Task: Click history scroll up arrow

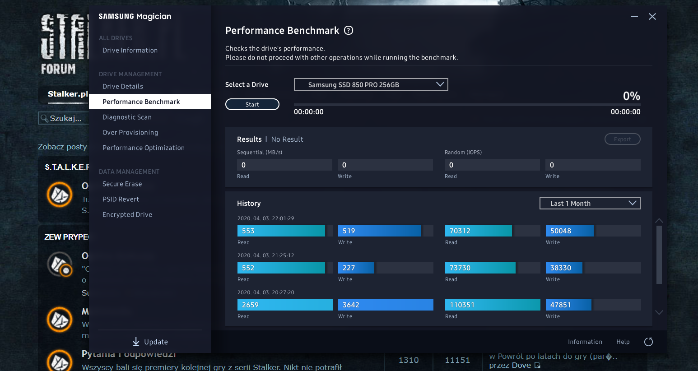Action: pos(659,220)
